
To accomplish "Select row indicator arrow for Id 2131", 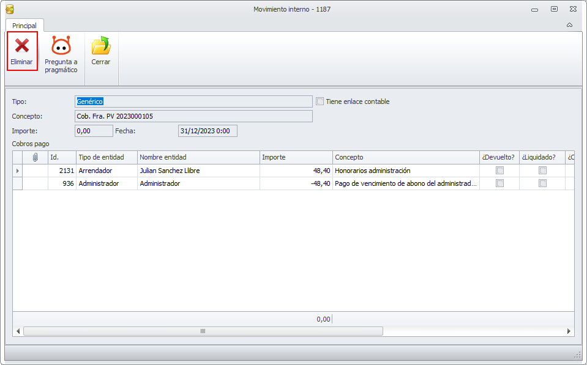I will click(x=17, y=171).
